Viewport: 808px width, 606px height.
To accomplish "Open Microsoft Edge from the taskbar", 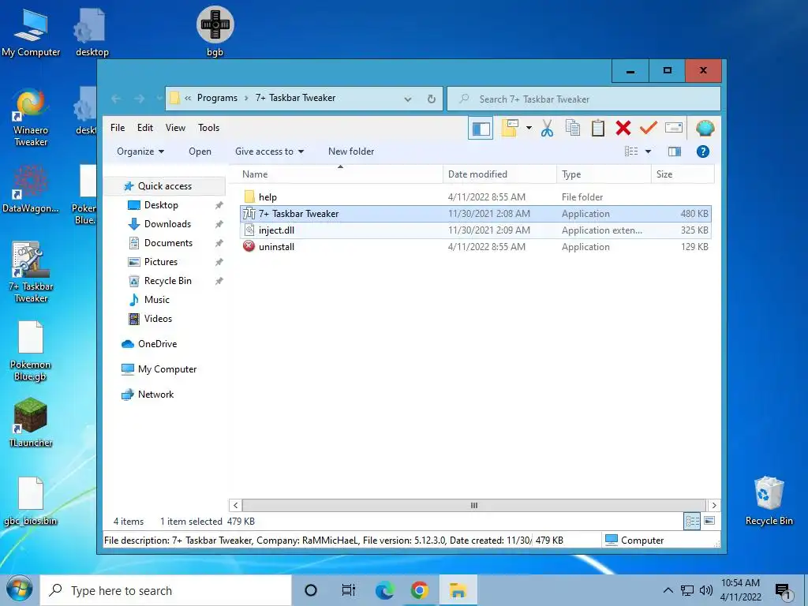I will point(384,590).
